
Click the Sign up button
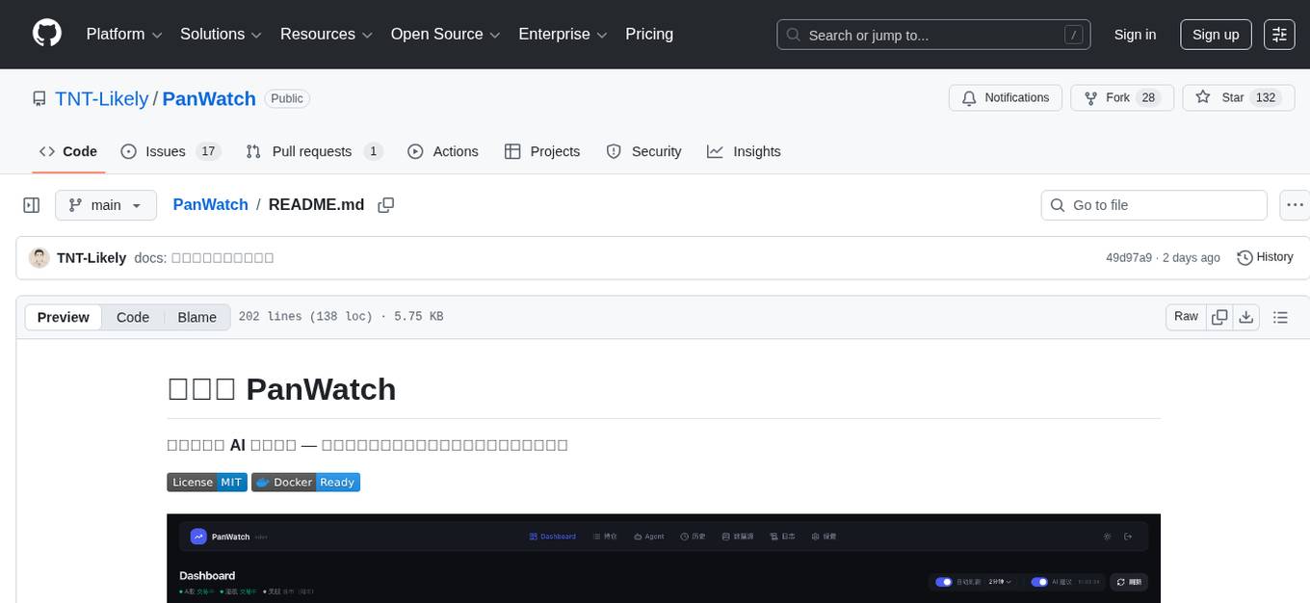point(1216,34)
